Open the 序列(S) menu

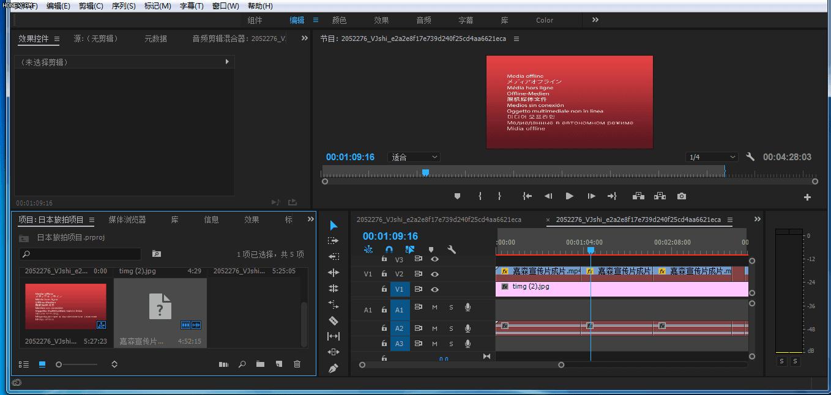pyautogui.click(x=124, y=6)
